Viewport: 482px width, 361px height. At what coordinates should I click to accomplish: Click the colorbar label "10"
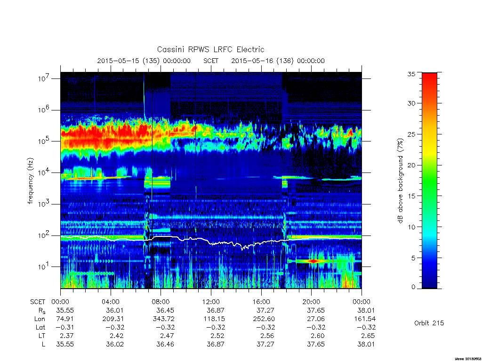411,227
